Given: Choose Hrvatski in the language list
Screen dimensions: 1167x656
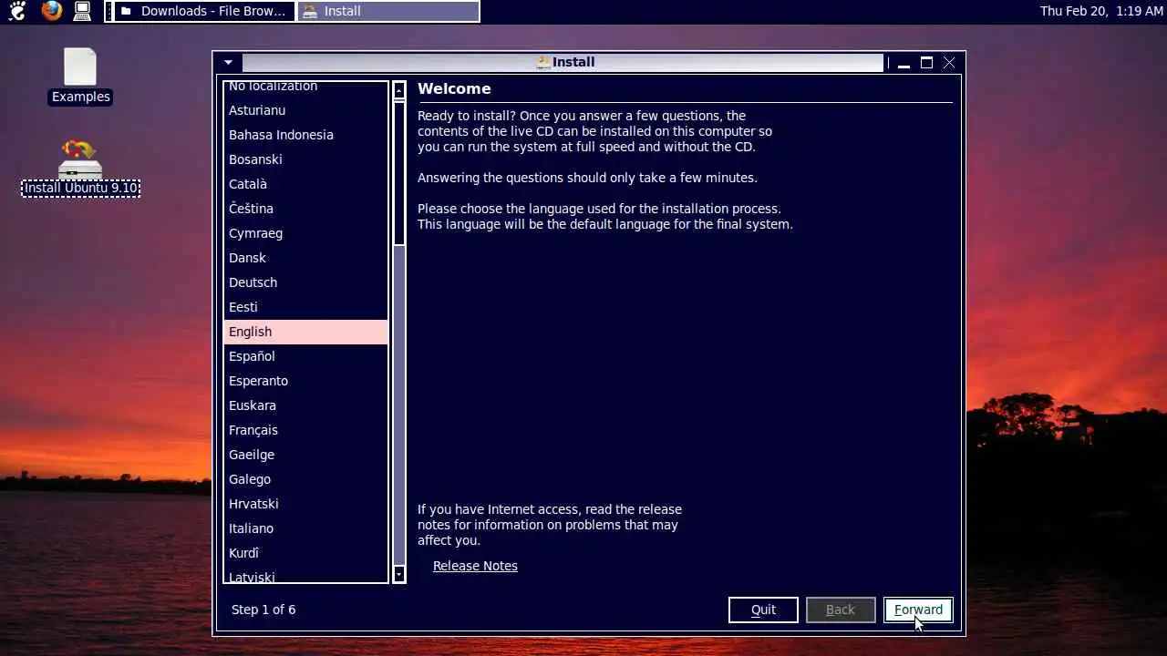Looking at the screenshot, I should click(x=306, y=504).
